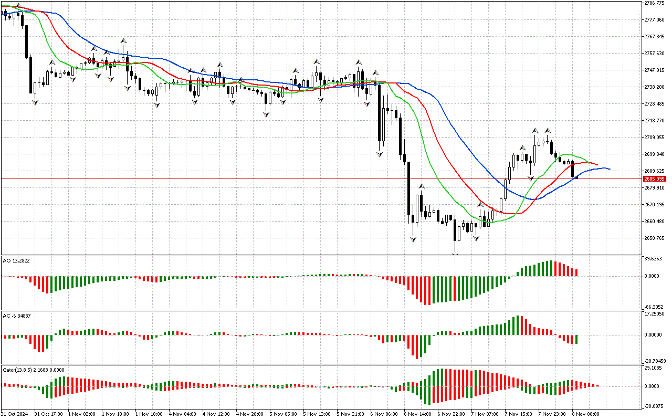
Task: Click the Gator scale maximum 29.1035
Action: point(654,368)
